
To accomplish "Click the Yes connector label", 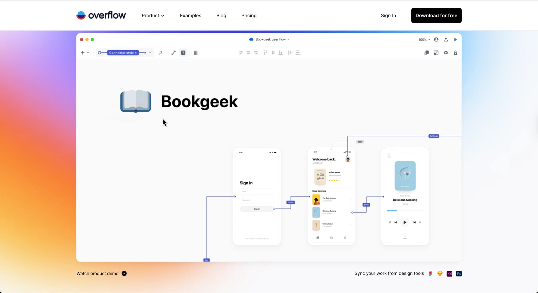I will click(x=206, y=260).
